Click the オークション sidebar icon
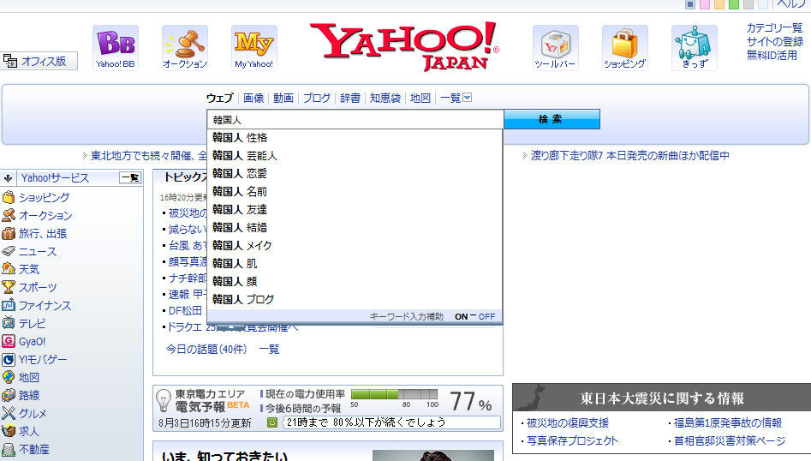811x461 pixels. coord(9,215)
